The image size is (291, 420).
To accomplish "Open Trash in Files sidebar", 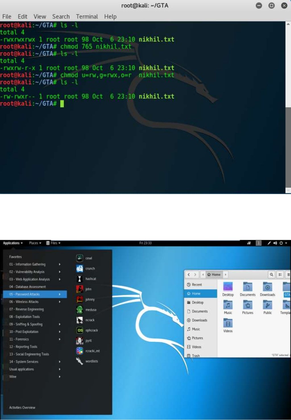I will (x=201, y=355).
